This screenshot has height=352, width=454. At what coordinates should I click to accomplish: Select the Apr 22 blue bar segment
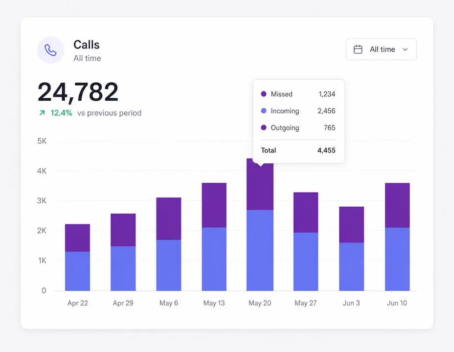[77, 271]
